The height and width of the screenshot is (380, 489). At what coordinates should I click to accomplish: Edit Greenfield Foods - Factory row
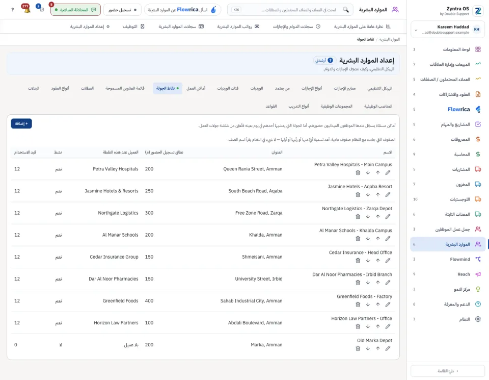point(388,305)
